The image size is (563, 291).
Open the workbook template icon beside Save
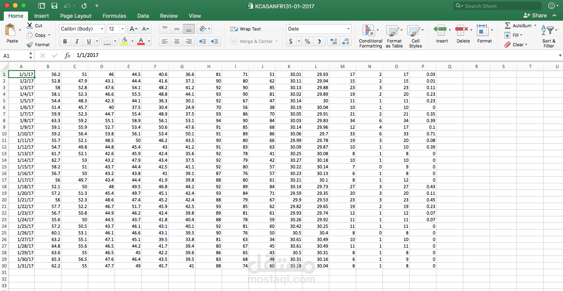[42, 6]
